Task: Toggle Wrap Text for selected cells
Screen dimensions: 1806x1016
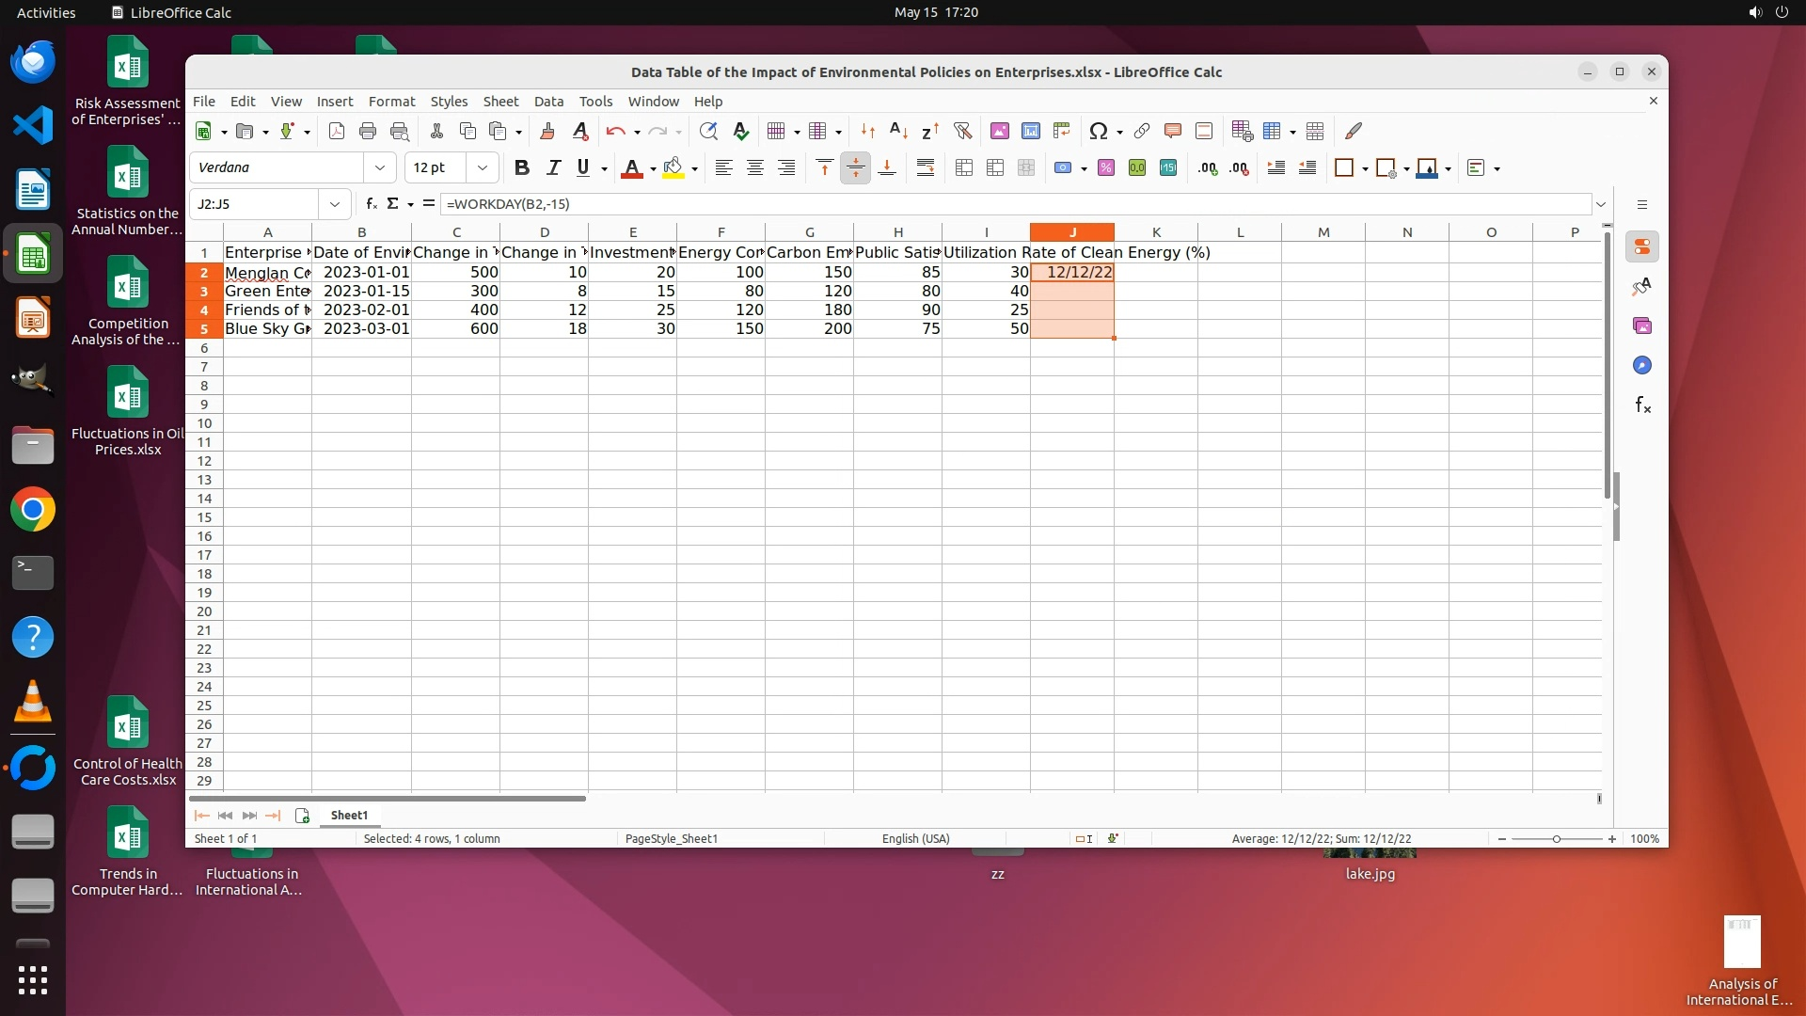Action: [925, 167]
